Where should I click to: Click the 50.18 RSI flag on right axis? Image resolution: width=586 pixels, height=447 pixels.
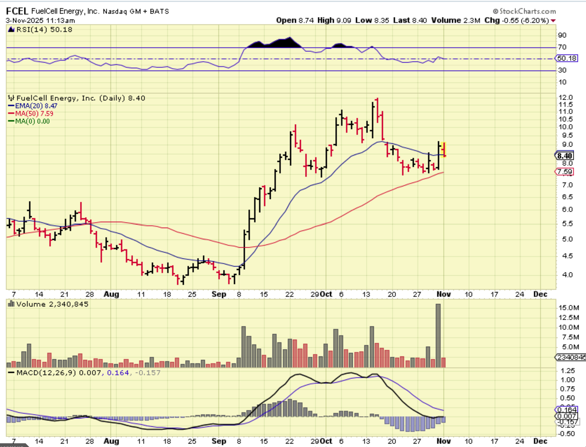[567, 58]
